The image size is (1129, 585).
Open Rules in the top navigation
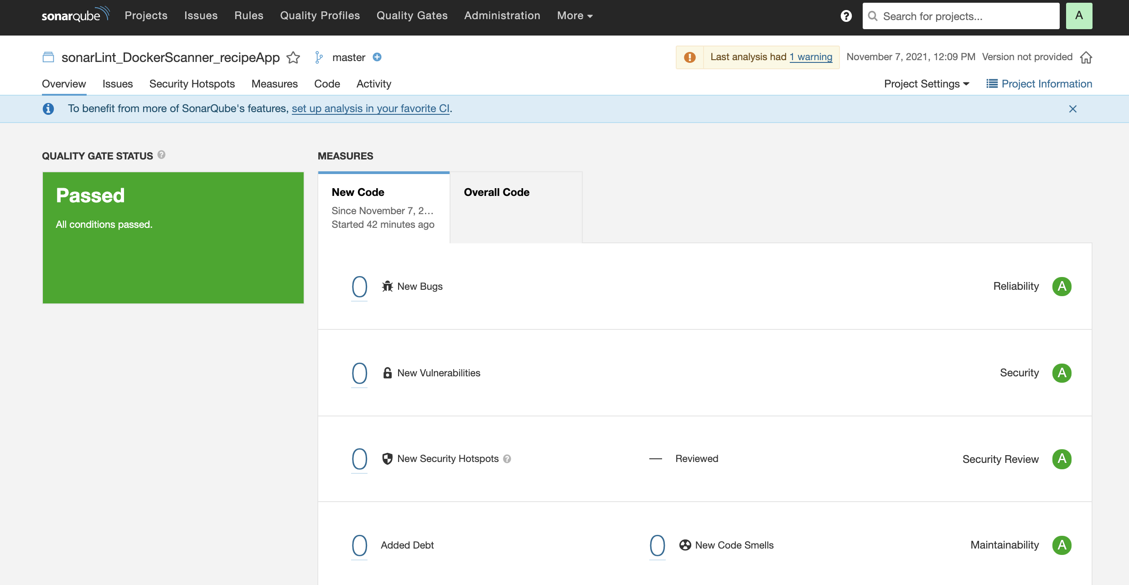point(249,15)
